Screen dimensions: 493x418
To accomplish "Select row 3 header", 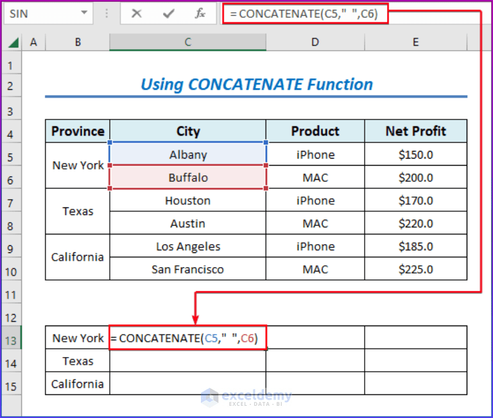I will (12, 109).
